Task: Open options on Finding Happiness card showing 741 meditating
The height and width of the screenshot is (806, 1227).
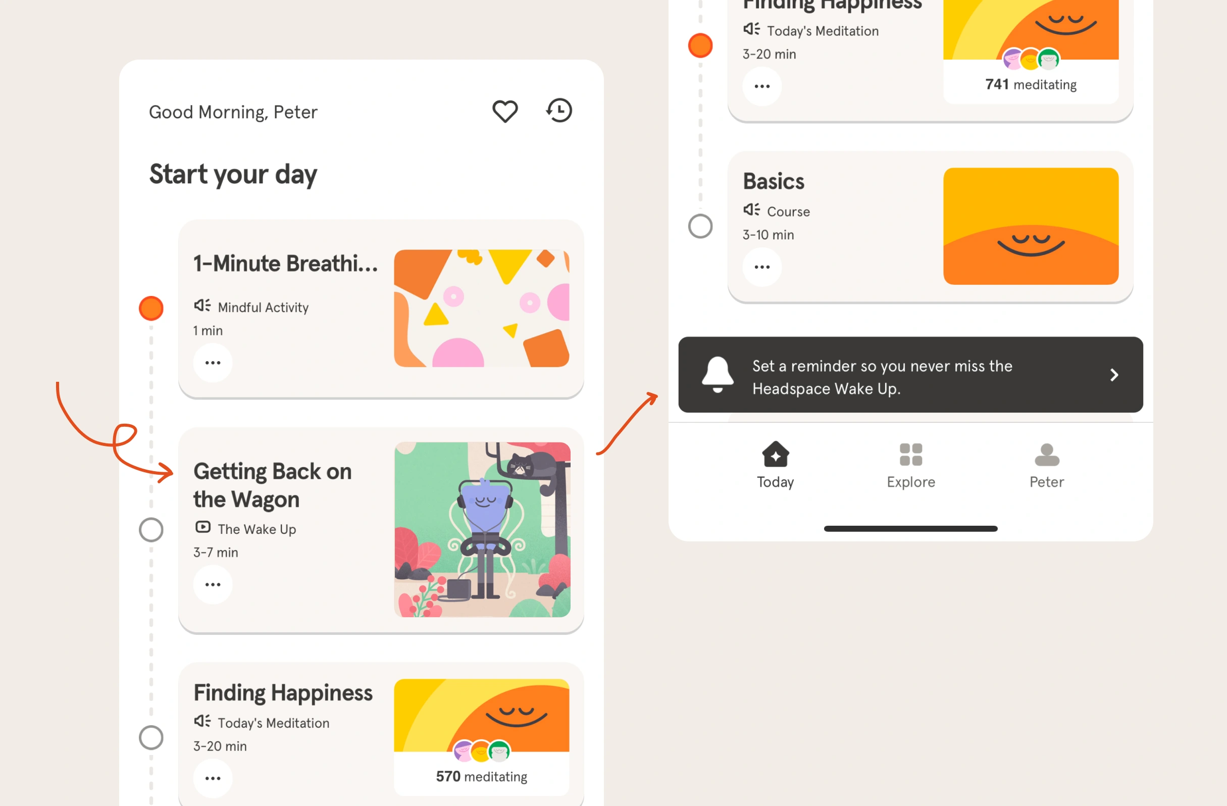Action: pyautogui.click(x=762, y=86)
